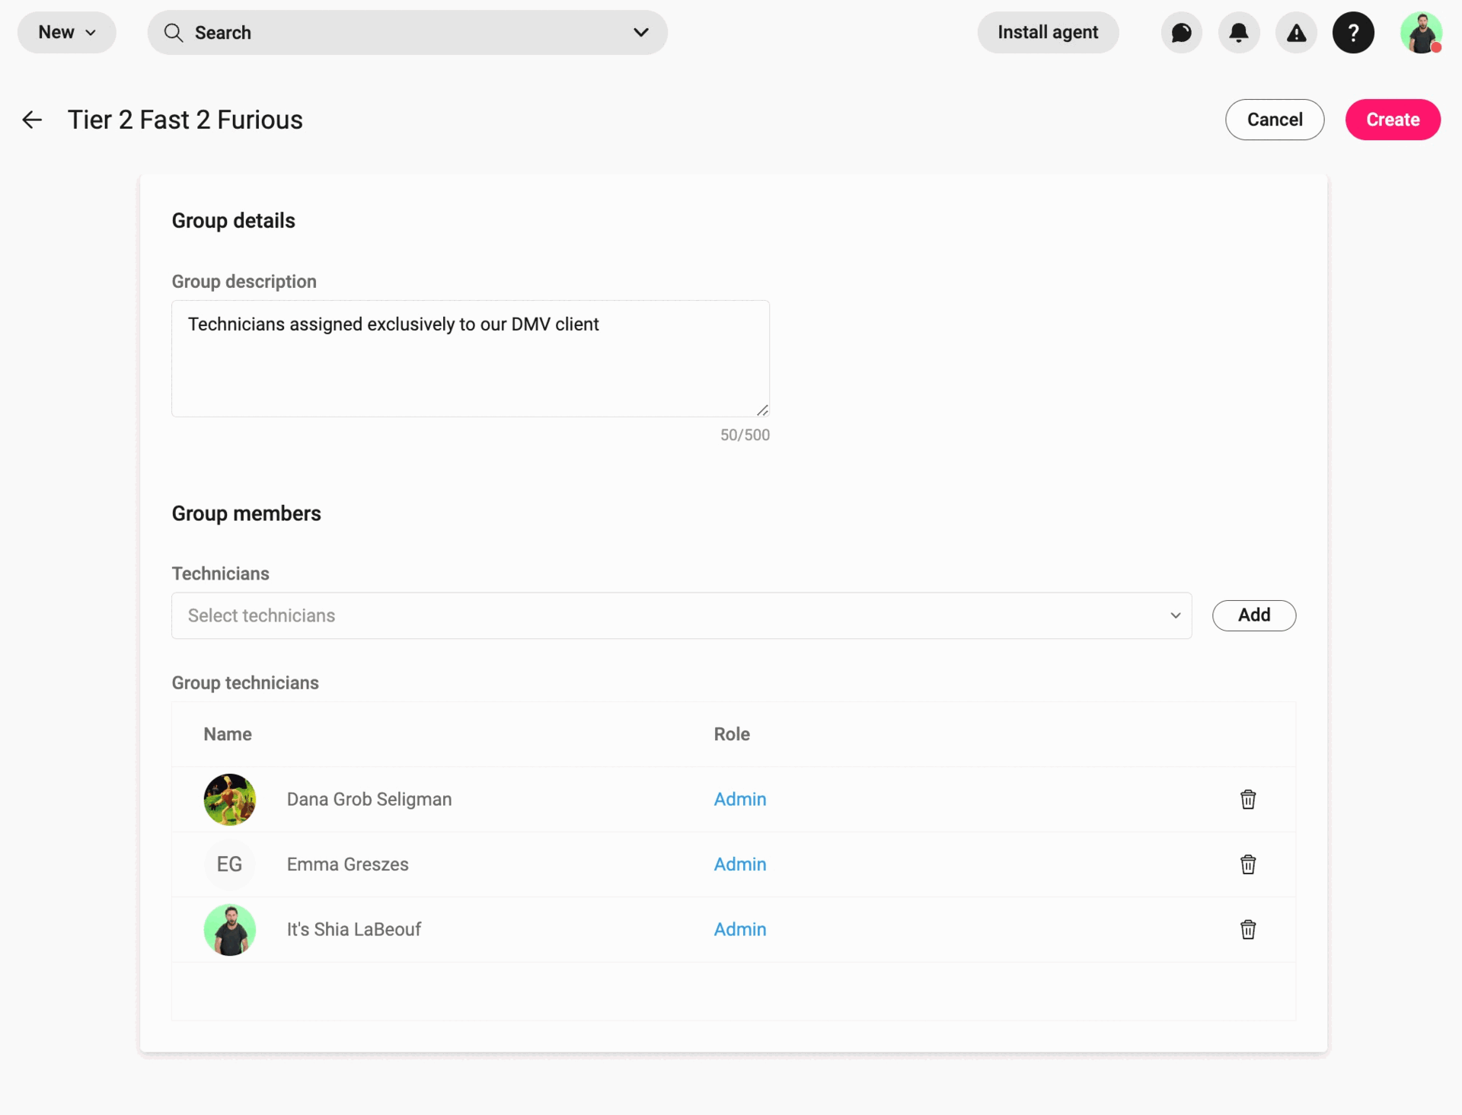Click the Create button
1462x1115 pixels.
coord(1392,120)
